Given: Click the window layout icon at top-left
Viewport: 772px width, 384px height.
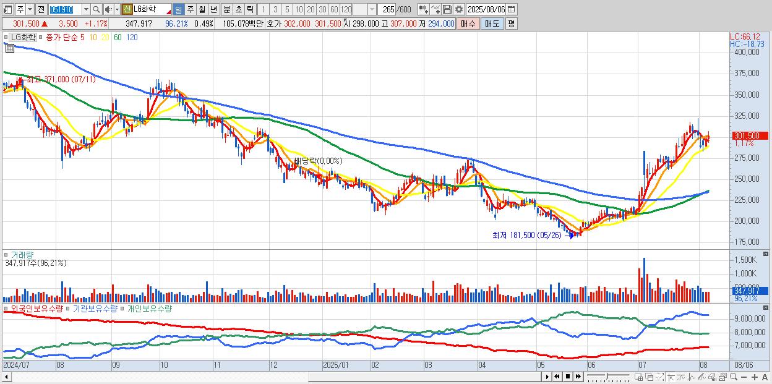Looking at the screenshot, I should (7, 10).
